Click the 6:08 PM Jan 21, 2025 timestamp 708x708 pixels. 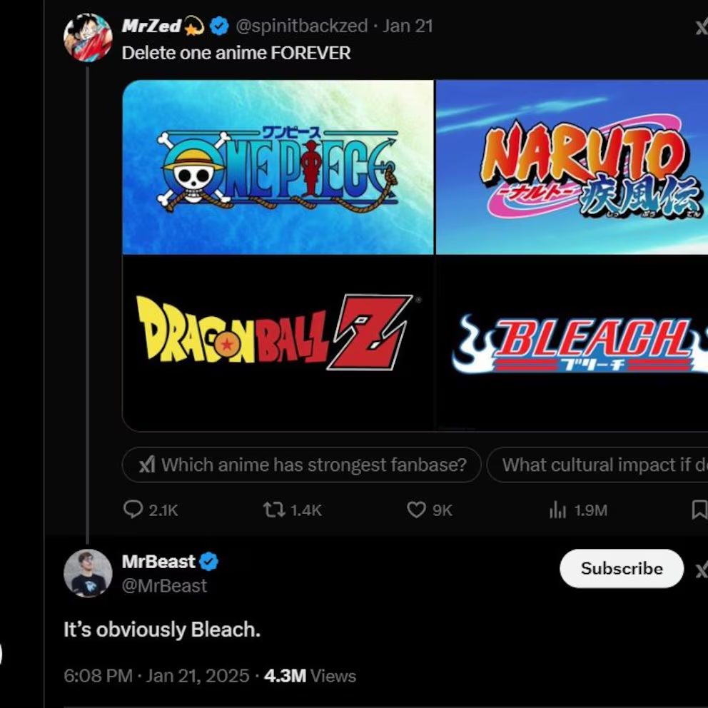(x=156, y=676)
